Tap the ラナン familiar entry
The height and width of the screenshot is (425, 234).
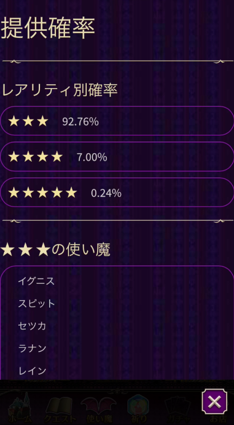pos(32,348)
